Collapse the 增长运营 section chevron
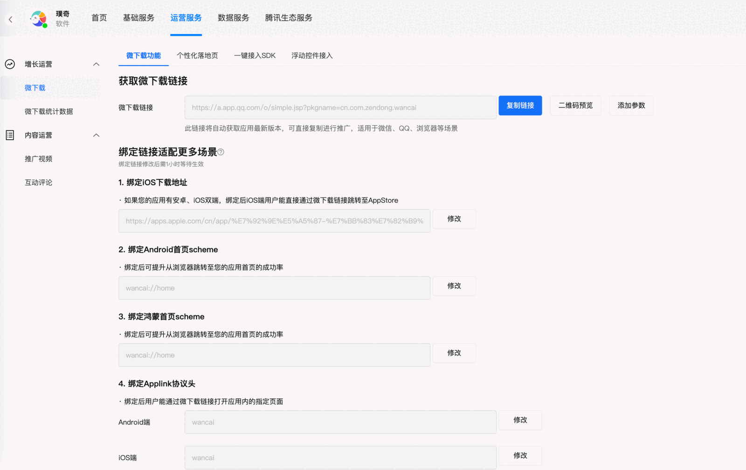Screen dimensions: 746x470 (x=97, y=64)
